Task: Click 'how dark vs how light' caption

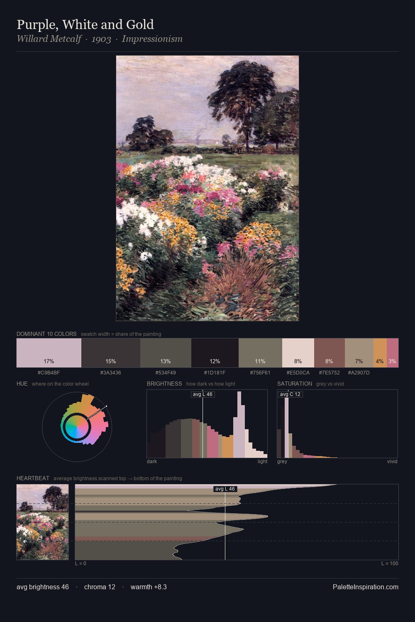Action: 211,384
